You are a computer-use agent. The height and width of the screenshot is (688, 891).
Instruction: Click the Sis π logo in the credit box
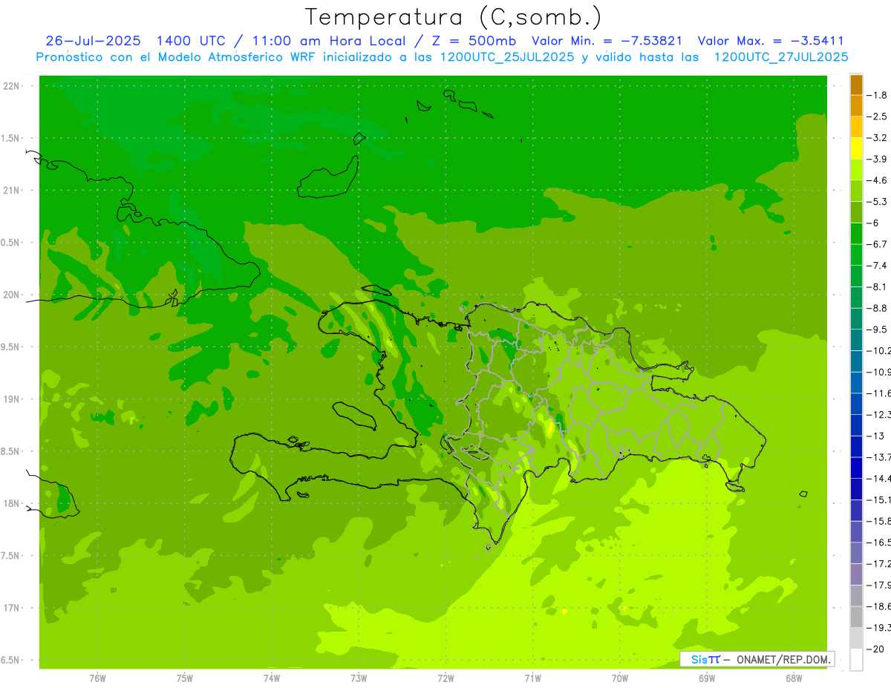click(705, 659)
